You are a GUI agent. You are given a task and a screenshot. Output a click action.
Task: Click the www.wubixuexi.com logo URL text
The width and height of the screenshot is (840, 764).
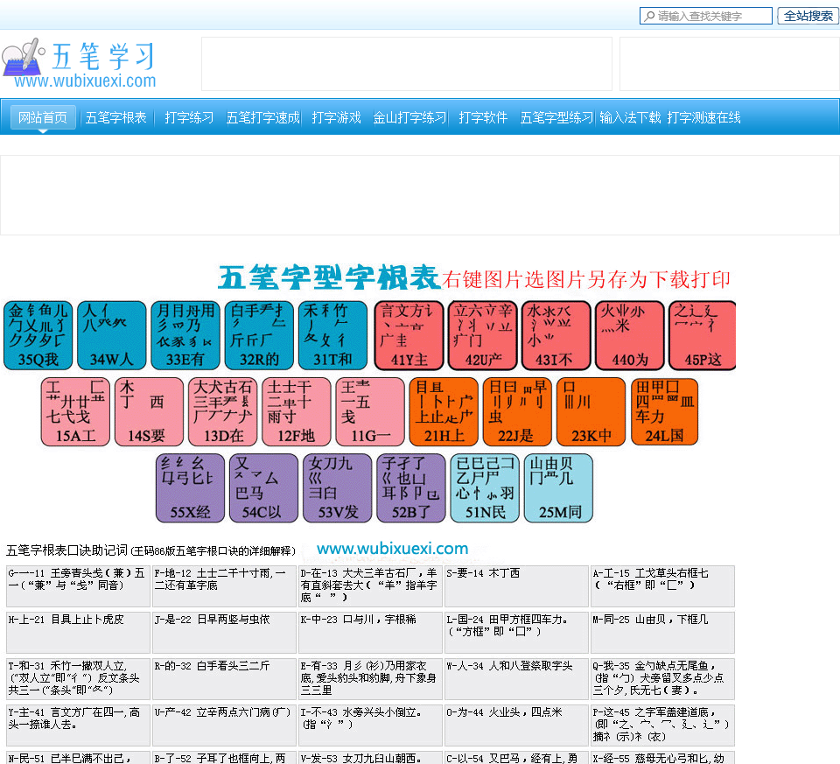click(85, 81)
